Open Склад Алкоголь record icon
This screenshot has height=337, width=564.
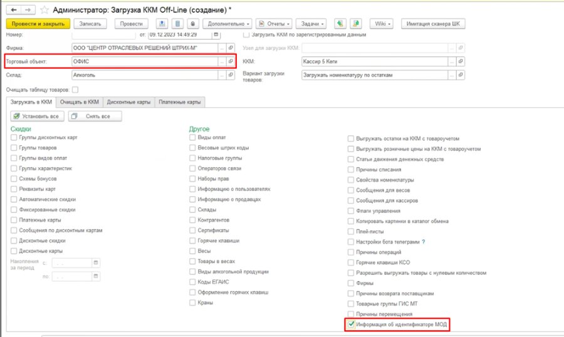pos(231,75)
